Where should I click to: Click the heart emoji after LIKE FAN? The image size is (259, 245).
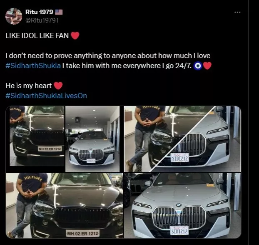[x=75, y=36]
